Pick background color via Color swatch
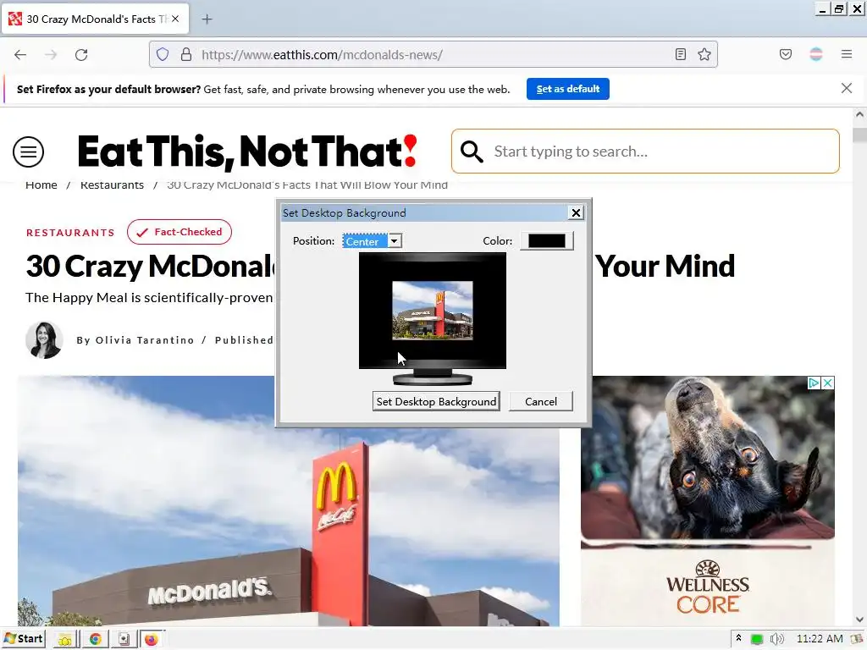 coord(547,241)
